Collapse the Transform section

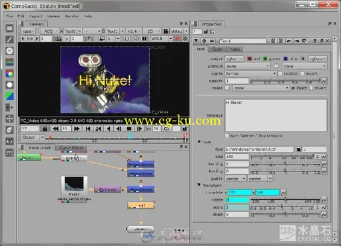tap(199, 185)
